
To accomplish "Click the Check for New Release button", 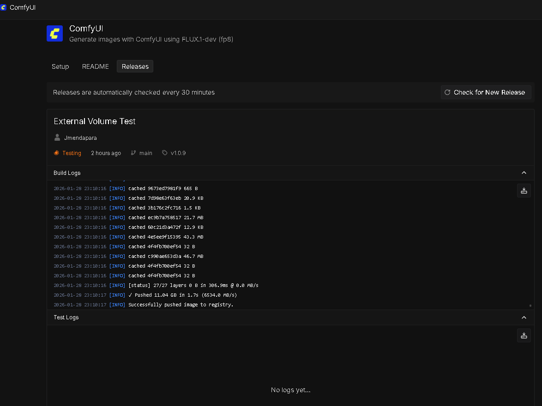I will pyautogui.click(x=486, y=92).
